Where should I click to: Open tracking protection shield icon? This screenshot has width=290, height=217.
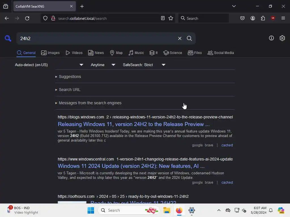(x=45, y=18)
